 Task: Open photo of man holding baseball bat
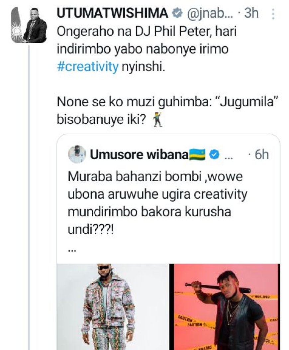click(225, 306)
